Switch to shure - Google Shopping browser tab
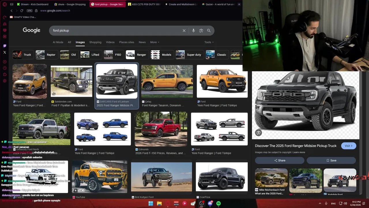Viewport: 369px width, 208px height. 70,4
